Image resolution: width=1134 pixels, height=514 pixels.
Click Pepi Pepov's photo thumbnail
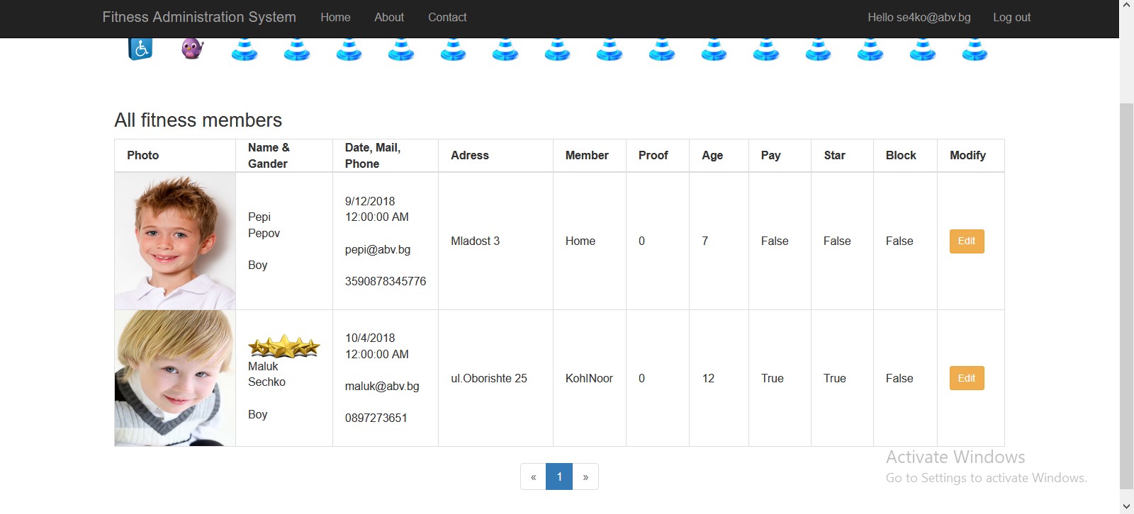click(175, 241)
